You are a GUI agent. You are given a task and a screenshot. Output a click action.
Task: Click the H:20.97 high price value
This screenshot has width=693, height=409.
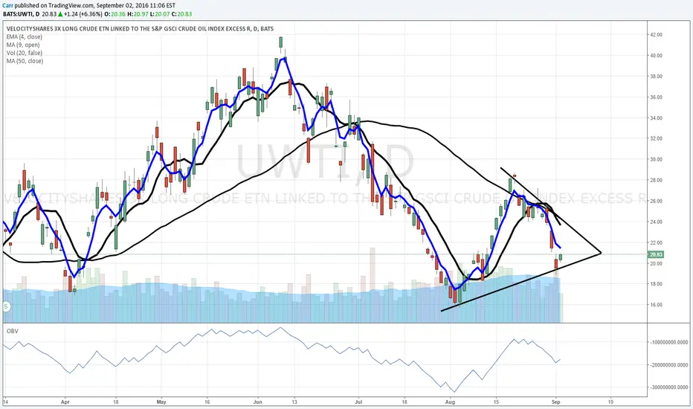137,14
